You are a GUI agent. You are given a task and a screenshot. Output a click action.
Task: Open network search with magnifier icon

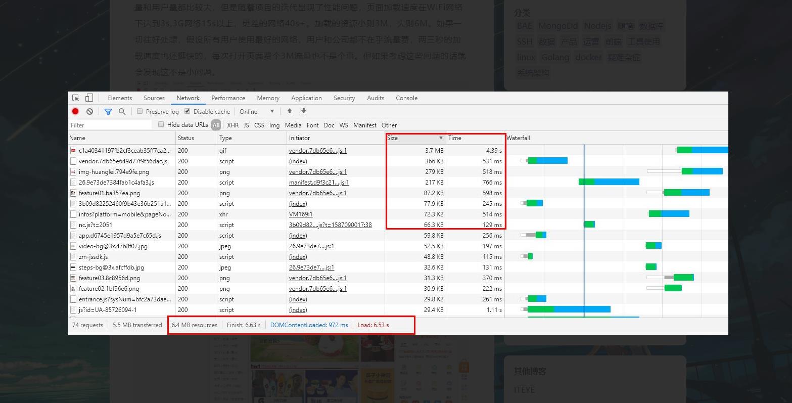click(x=122, y=112)
